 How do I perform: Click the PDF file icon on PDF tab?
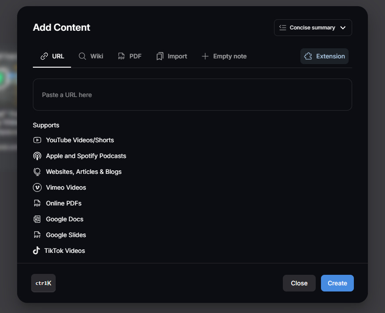point(121,56)
